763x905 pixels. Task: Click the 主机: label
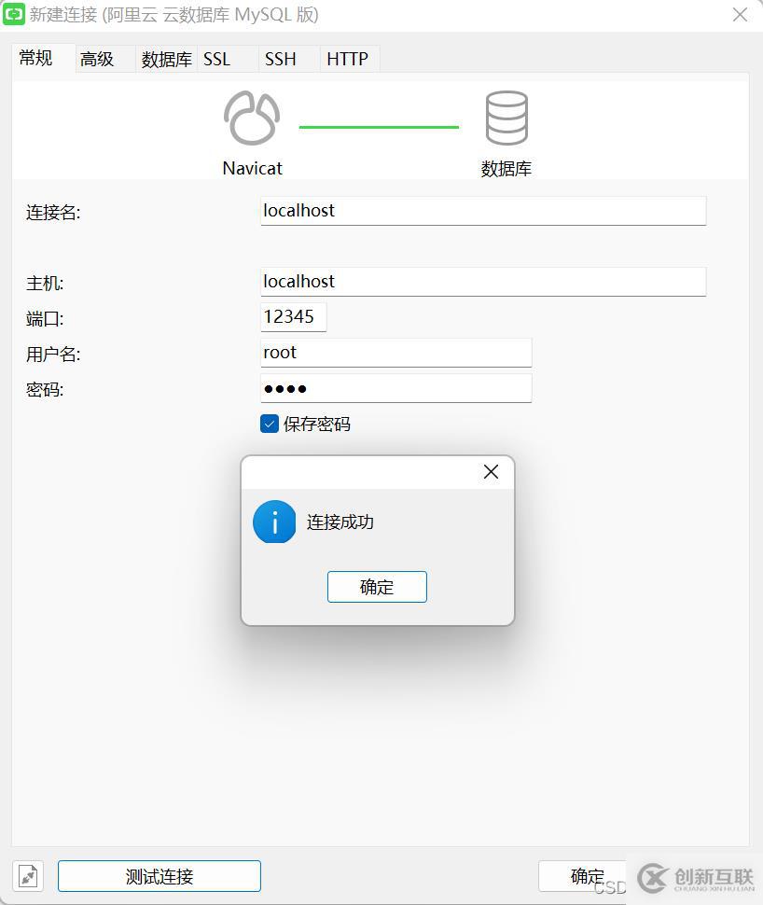45,284
